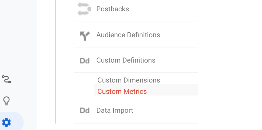Click the blue Admin gear icon
The height and width of the screenshot is (130, 262).
6,122
